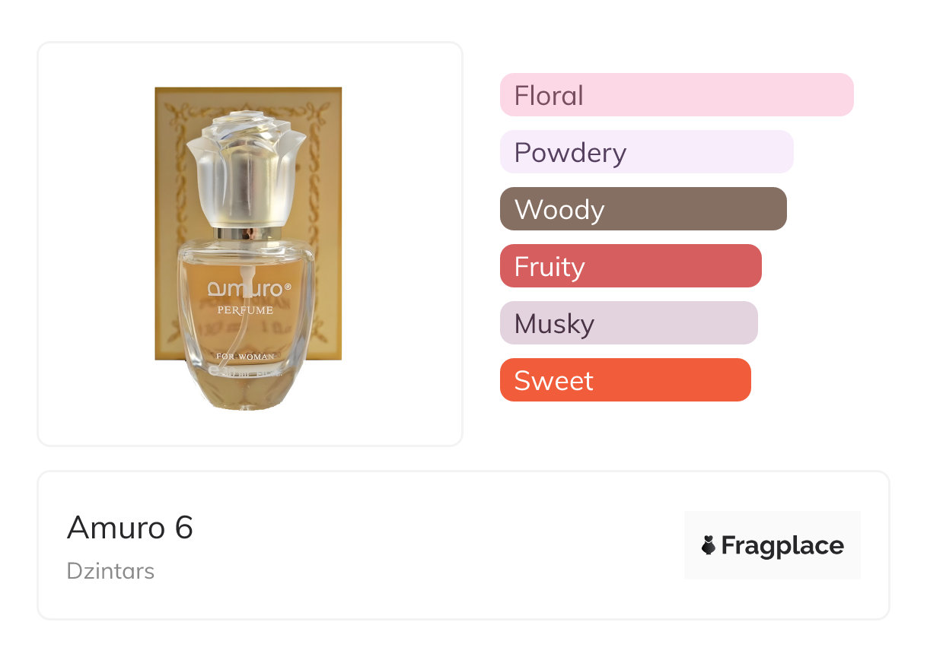Select the Floral accord bar

676,95
